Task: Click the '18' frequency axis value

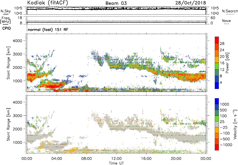Action: click(x=20, y=18)
